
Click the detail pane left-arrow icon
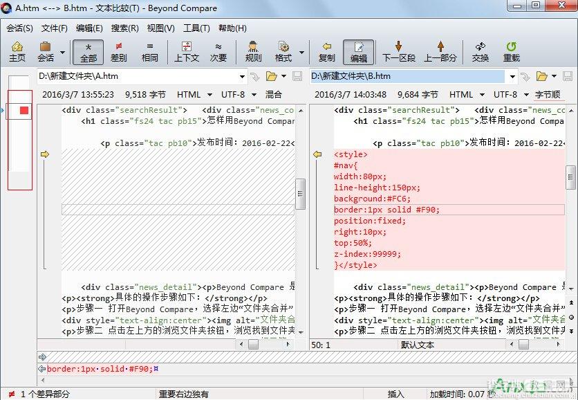point(41,369)
